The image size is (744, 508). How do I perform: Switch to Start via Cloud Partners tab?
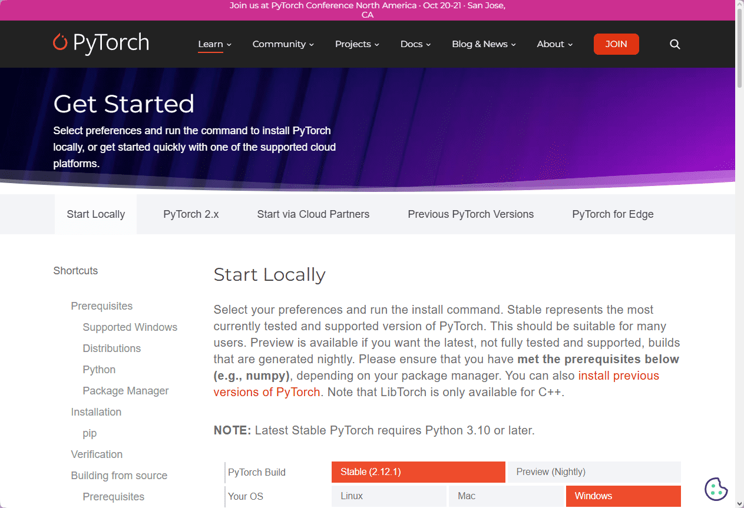pyautogui.click(x=313, y=214)
